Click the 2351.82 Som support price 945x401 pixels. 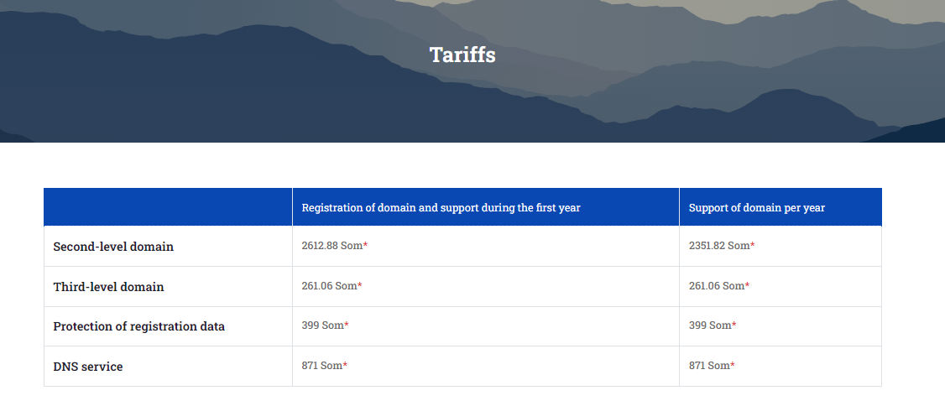coord(719,246)
